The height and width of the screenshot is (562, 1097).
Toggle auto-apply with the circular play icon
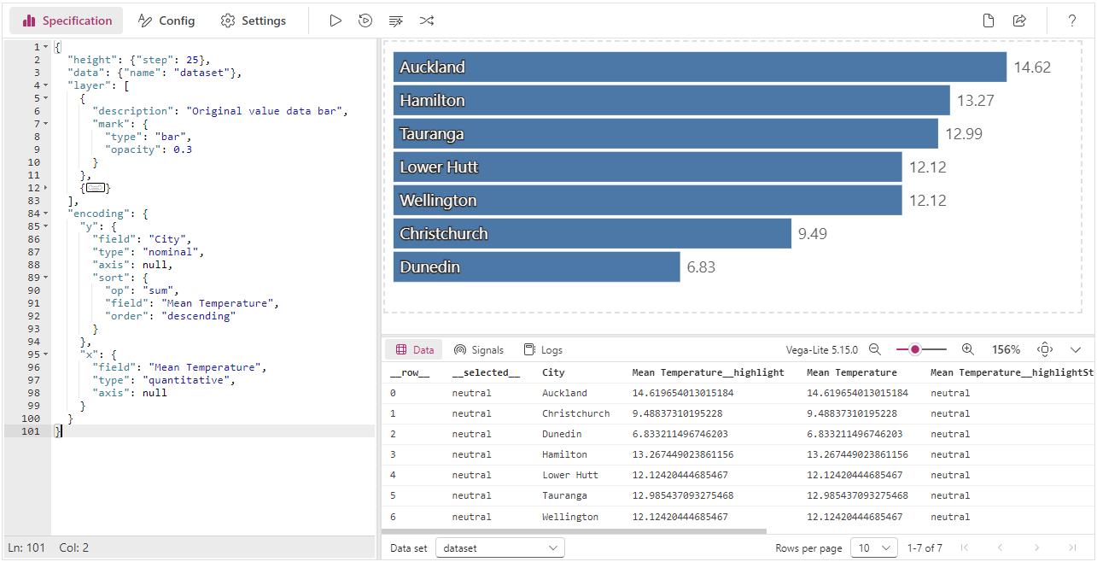pos(365,20)
